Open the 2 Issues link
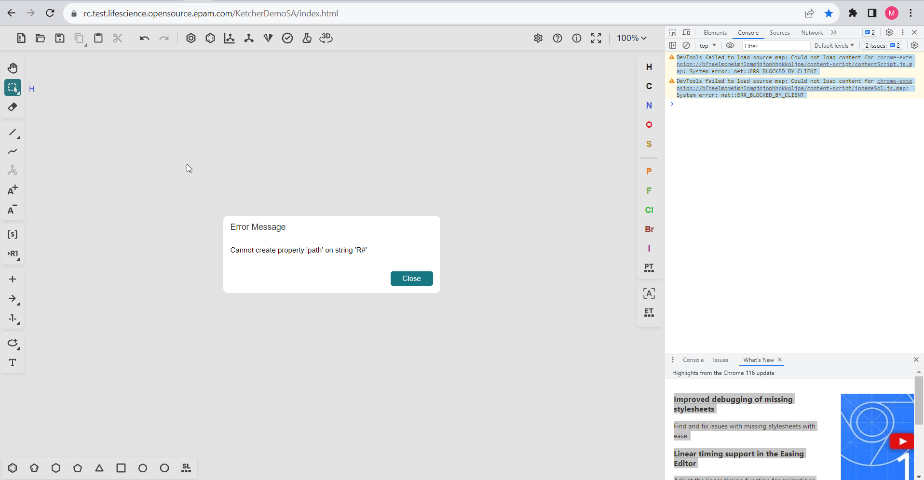 [x=882, y=45]
